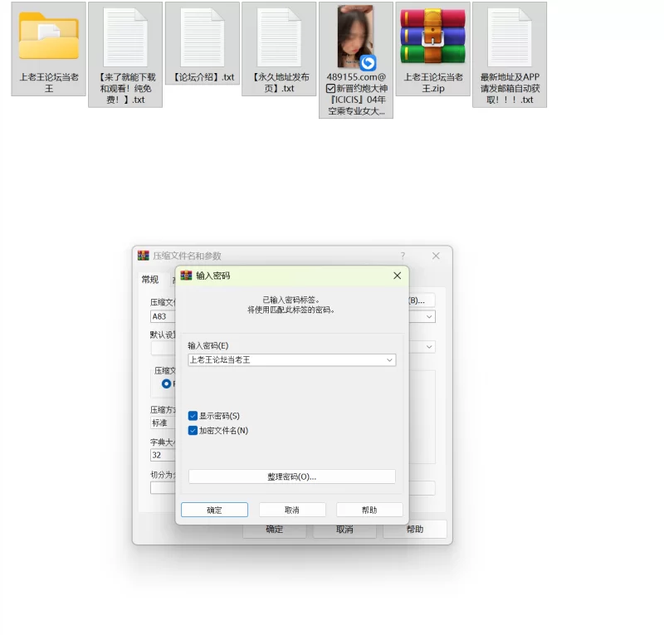Image resolution: width=664 pixels, height=635 pixels.
Task: Click the 32 dictionary size box
Action: 163,455
